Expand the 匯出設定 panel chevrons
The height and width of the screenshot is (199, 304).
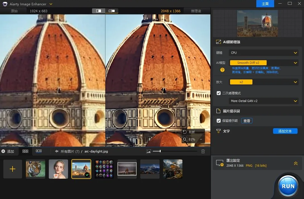click(x=296, y=163)
